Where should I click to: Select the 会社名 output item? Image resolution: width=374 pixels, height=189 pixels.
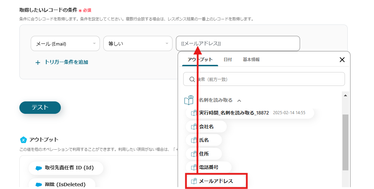point(206,127)
